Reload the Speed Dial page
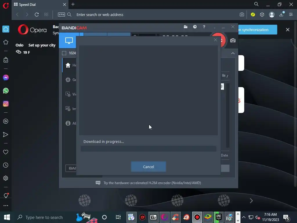 pyautogui.click(x=37, y=15)
